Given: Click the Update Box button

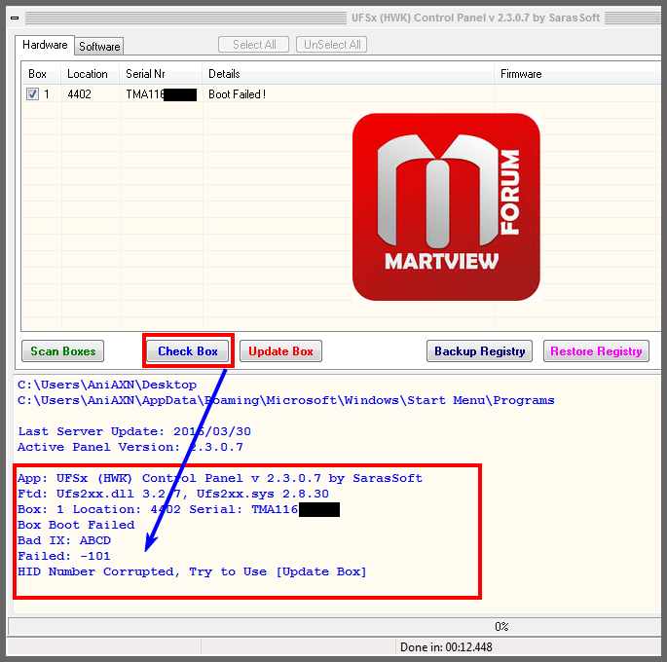Looking at the screenshot, I should (x=280, y=351).
